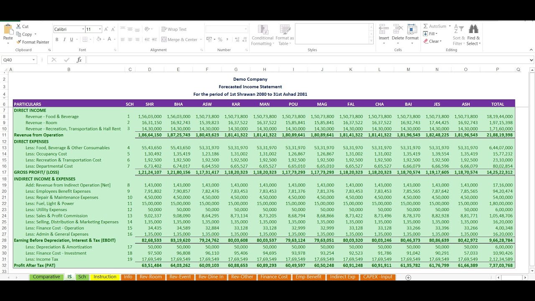
Task: Open the Conditional Formatting menu
Action: pyautogui.click(x=263, y=35)
